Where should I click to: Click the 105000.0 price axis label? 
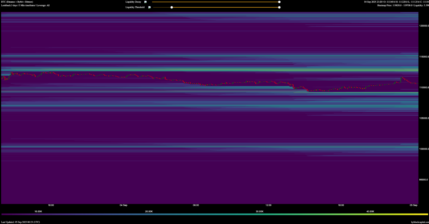click(424, 118)
